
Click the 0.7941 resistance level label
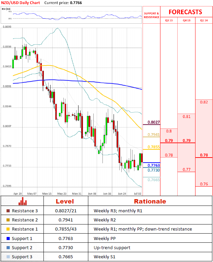coord(154,135)
